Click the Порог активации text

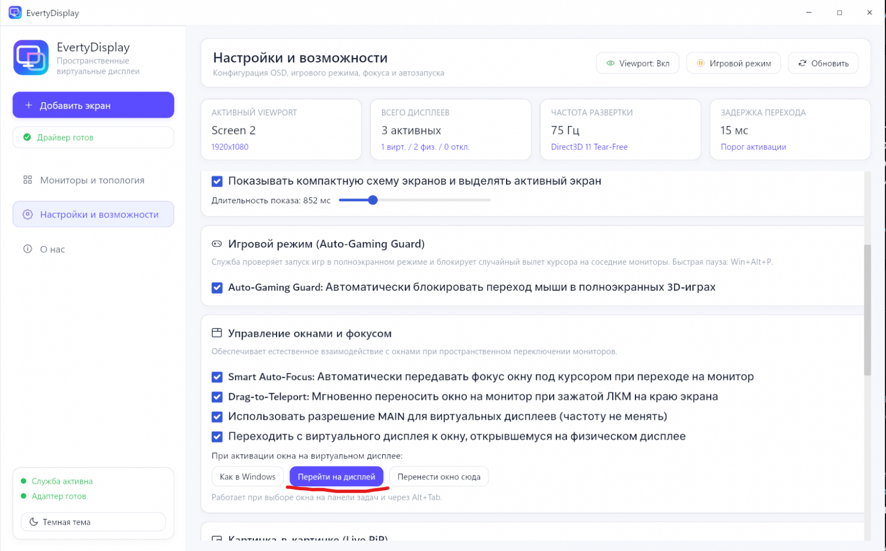753,147
